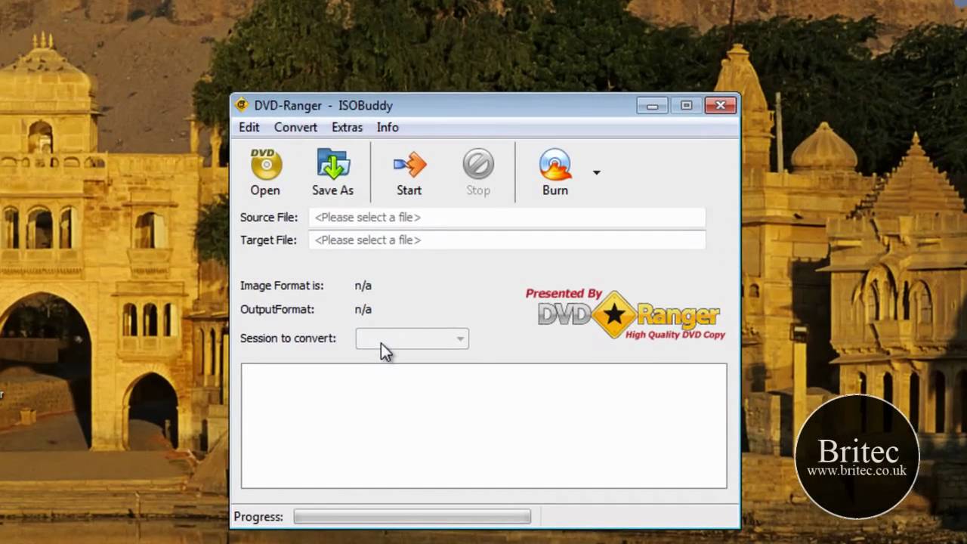Click the 'Session to convert:' label

288,338
